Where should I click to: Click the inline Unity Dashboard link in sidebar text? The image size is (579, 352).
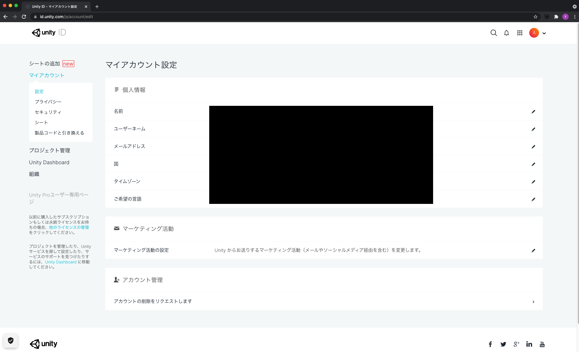61,262
